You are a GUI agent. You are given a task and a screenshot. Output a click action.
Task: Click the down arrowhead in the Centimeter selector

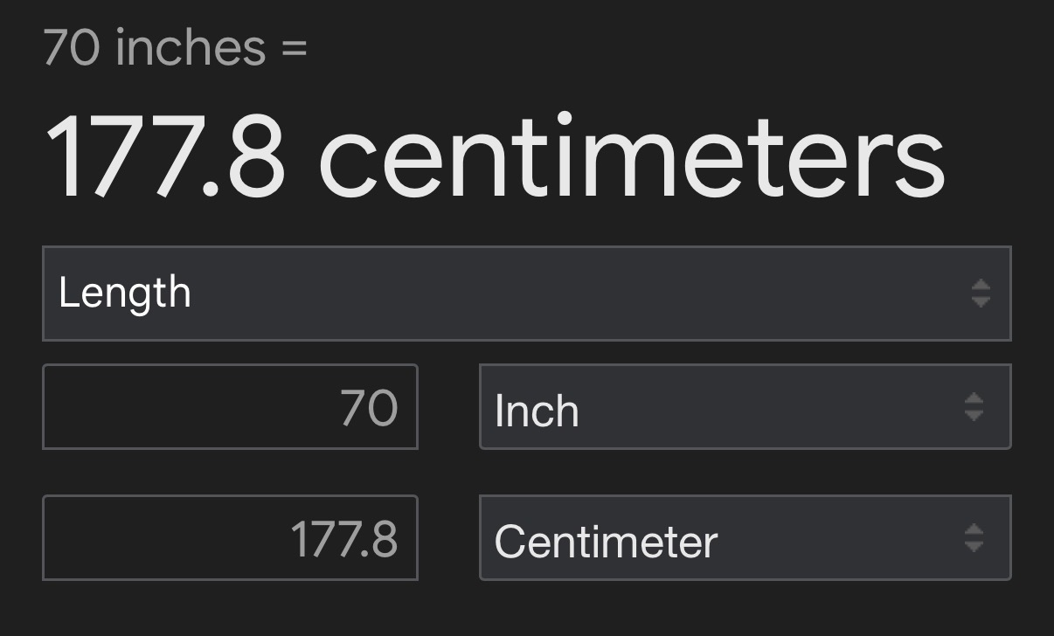click(x=974, y=547)
